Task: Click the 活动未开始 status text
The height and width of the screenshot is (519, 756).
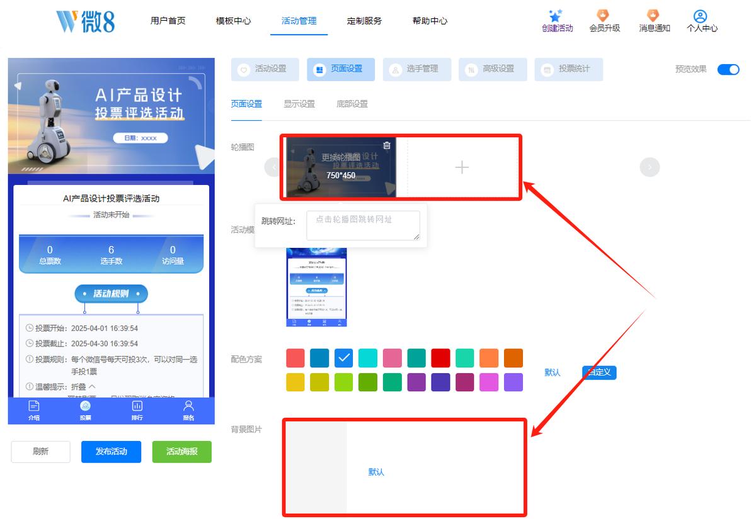Action: (111, 215)
